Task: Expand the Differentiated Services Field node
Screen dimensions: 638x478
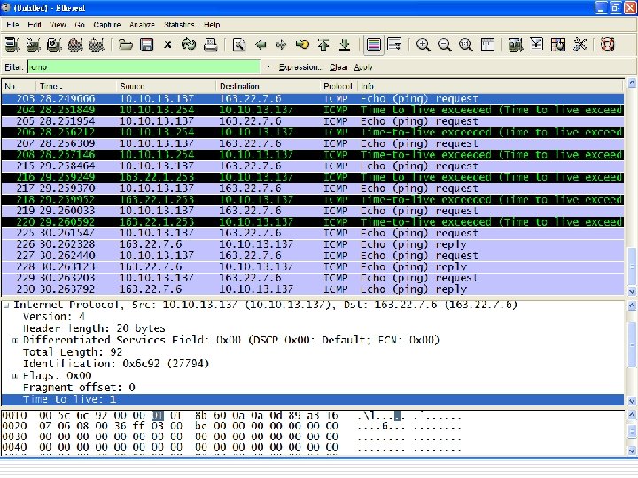Action: click(15, 340)
